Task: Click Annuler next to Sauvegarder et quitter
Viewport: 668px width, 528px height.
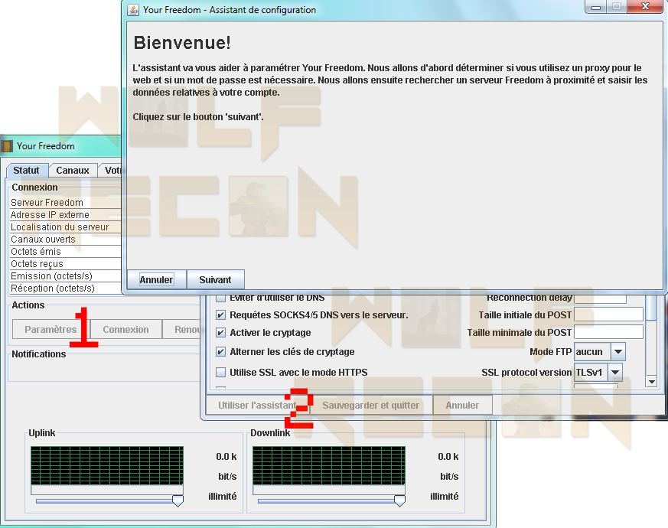Action: point(462,405)
